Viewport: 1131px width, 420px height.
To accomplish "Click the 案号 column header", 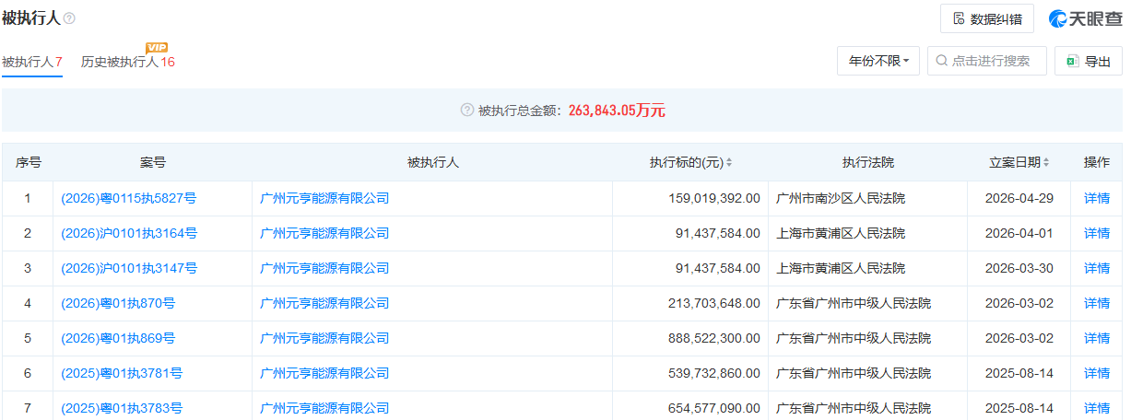I will 153,163.
